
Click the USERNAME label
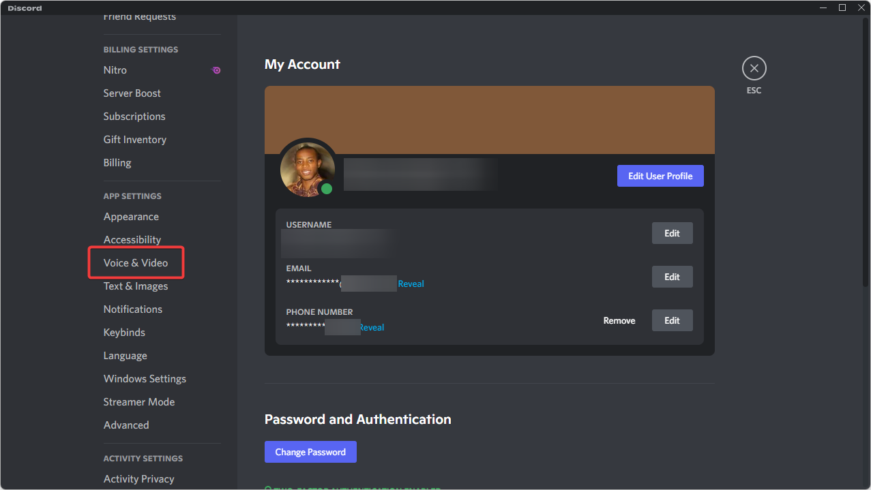[309, 225]
